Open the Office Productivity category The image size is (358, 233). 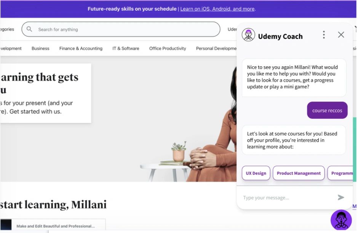[168, 48]
